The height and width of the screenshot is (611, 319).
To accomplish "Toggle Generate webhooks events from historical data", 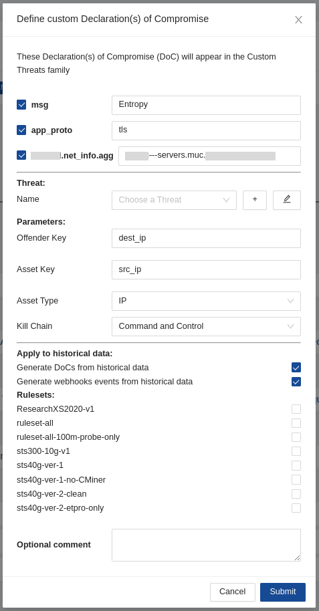I will pyautogui.click(x=296, y=382).
